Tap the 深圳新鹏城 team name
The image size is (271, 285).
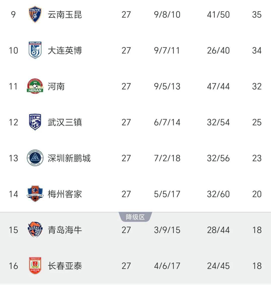pyautogui.click(x=69, y=158)
